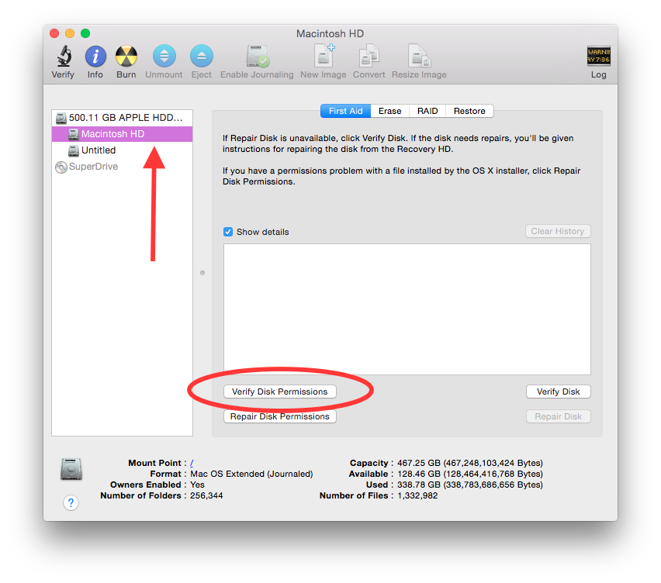Toggle the Show details checkbox
Viewport: 661px width, 583px height.
228,232
